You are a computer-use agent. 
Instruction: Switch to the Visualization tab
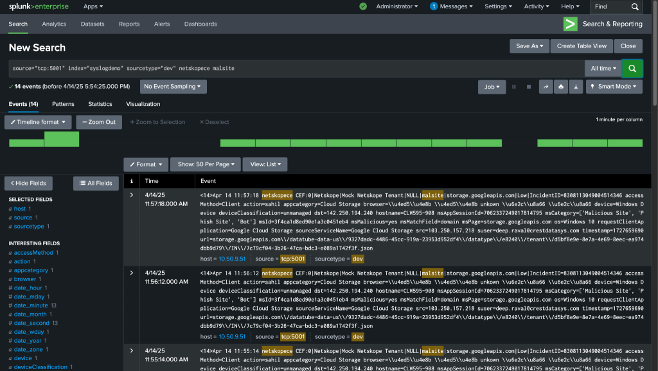coord(143,104)
